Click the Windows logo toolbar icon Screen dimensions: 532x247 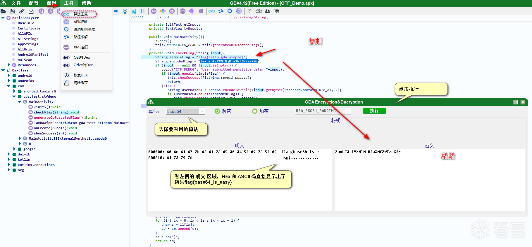tap(201, 11)
